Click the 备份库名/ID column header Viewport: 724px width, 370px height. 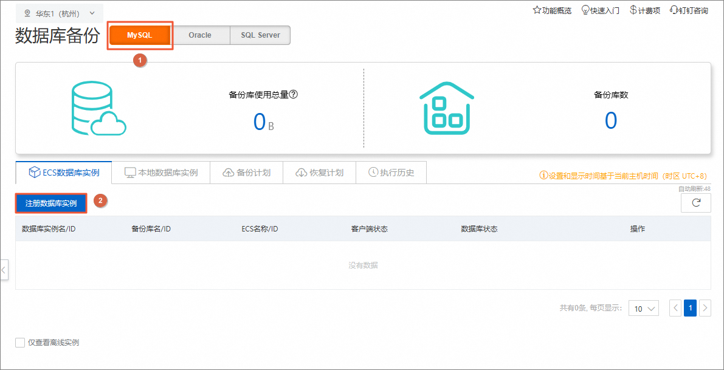point(151,229)
